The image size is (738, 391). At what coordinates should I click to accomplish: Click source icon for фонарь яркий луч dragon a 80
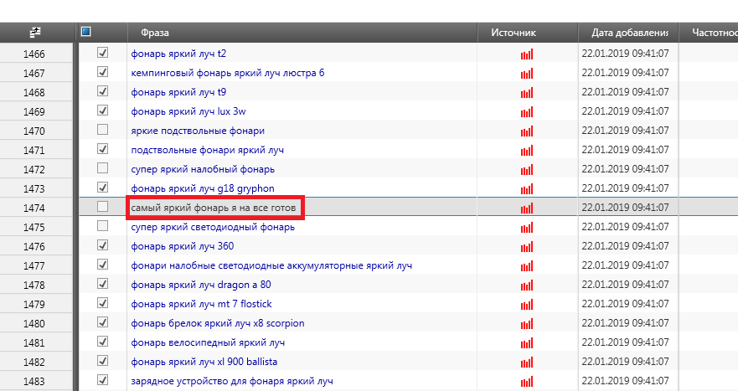click(527, 286)
